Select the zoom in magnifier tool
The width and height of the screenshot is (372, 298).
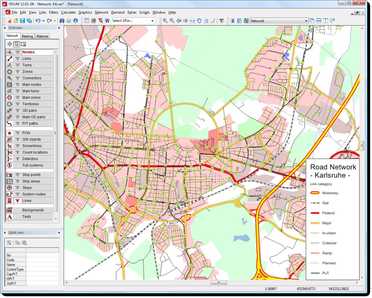[x=165, y=21]
